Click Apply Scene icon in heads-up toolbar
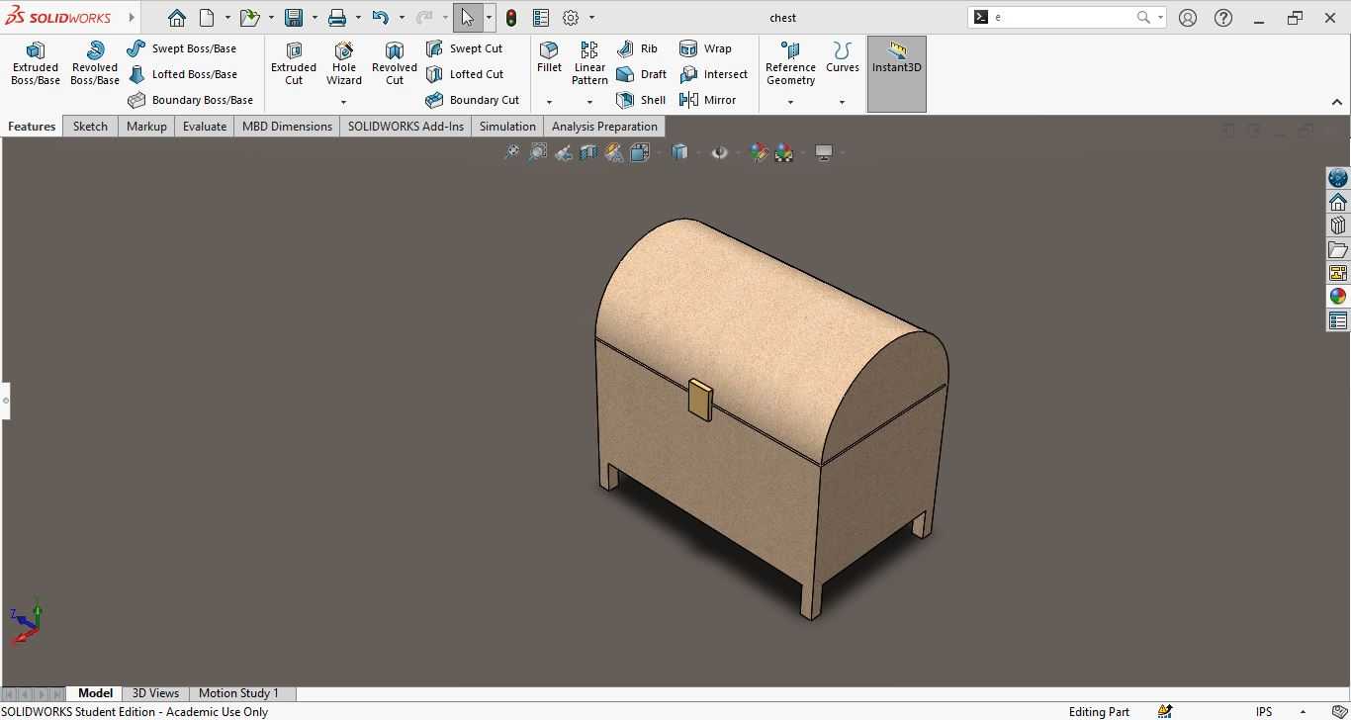The image size is (1351, 720). tap(784, 152)
